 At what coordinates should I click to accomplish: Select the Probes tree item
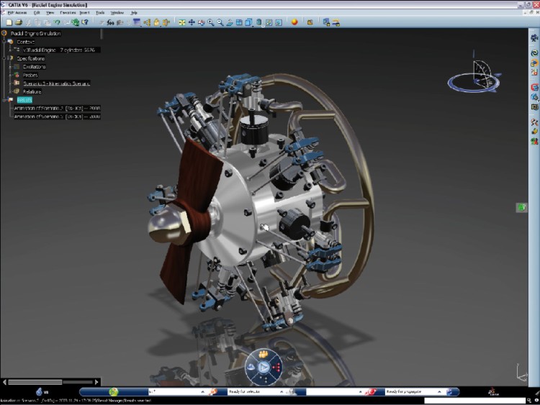coord(30,75)
